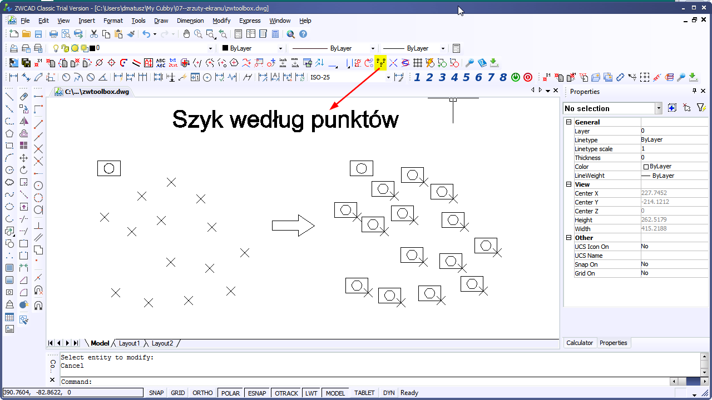Click the Print icon
The height and width of the screenshot is (400, 712).
[x=53, y=34]
